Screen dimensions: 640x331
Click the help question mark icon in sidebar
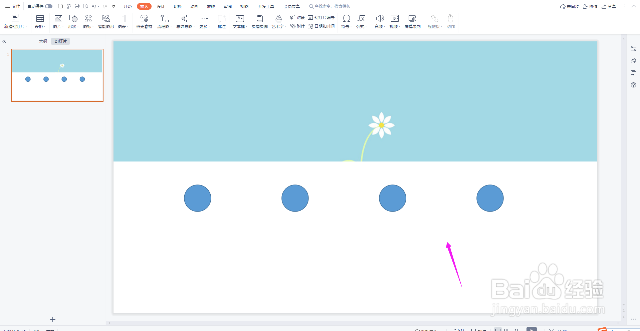tap(634, 85)
